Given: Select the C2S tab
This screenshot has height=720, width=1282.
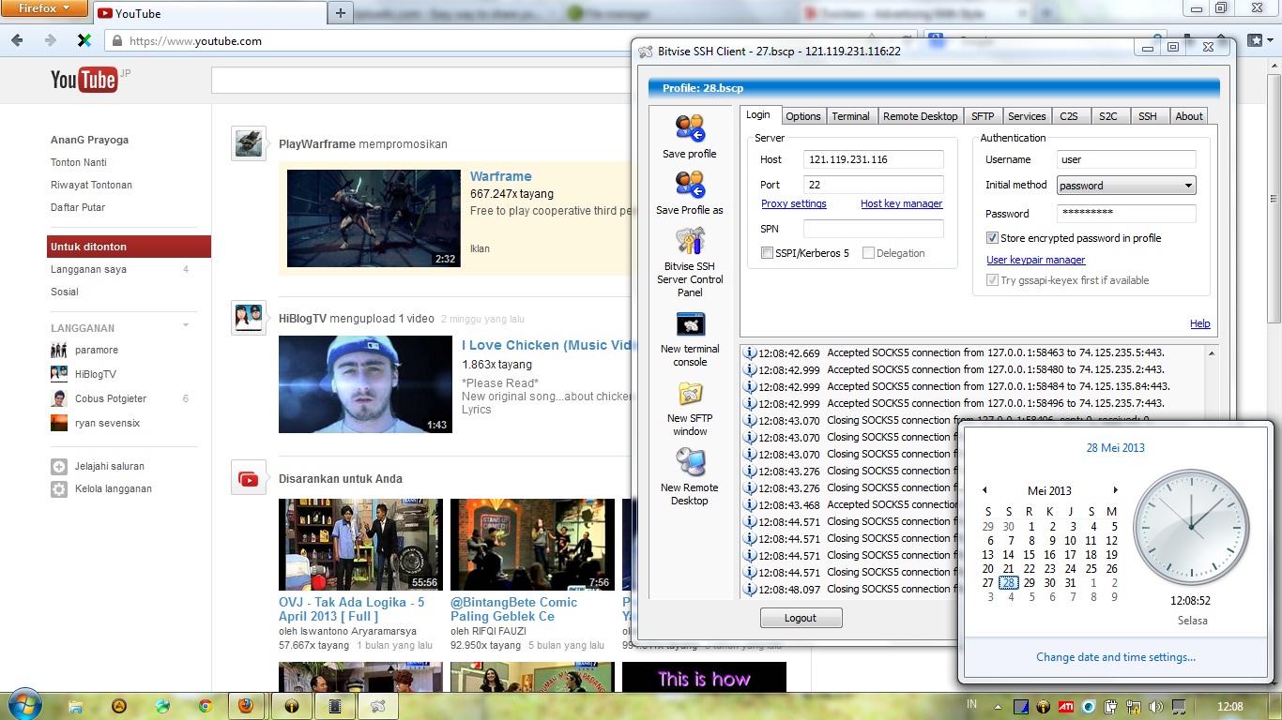Looking at the screenshot, I should point(1069,116).
